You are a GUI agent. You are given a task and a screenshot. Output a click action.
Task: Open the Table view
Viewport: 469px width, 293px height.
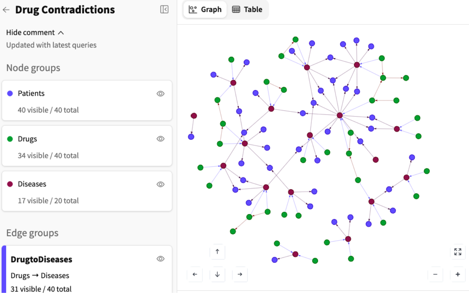click(x=248, y=9)
